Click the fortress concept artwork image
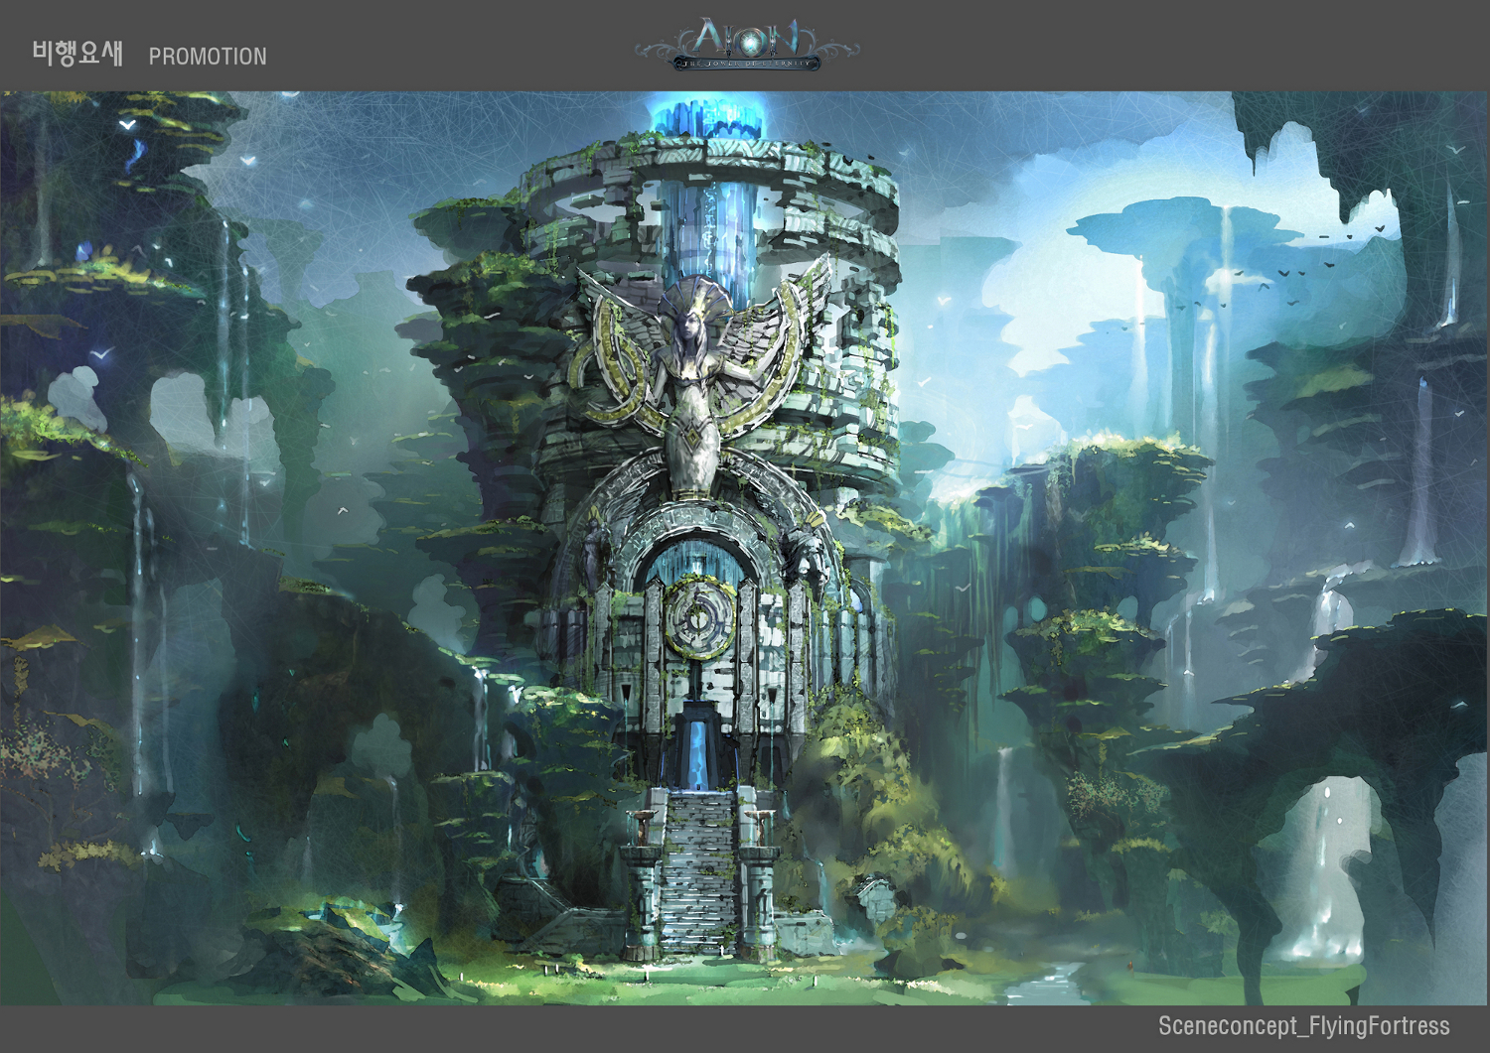 [745, 548]
